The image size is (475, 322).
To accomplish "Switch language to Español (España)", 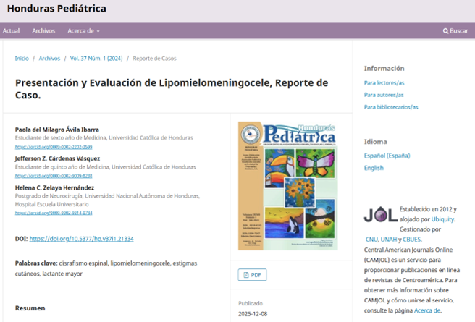I will pos(388,156).
